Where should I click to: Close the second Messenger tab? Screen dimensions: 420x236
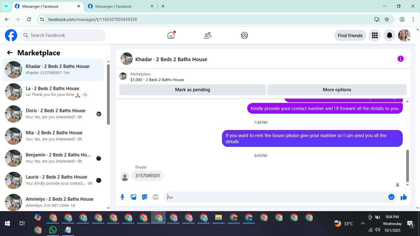pos(152,6)
